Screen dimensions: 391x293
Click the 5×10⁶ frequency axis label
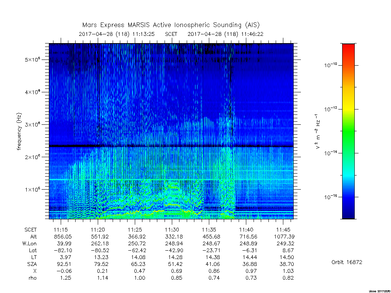point(32,60)
